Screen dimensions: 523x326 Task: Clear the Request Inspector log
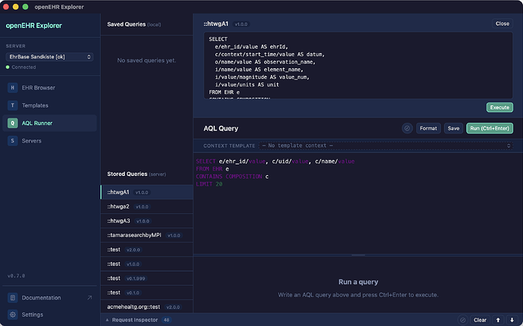click(480, 320)
